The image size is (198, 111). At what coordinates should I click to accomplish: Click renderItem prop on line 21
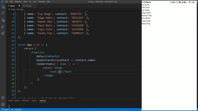tap(44, 64)
